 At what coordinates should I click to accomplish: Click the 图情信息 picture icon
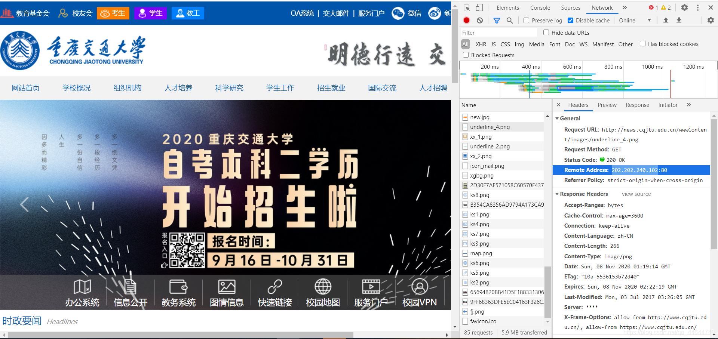click(x=227, y=287)
